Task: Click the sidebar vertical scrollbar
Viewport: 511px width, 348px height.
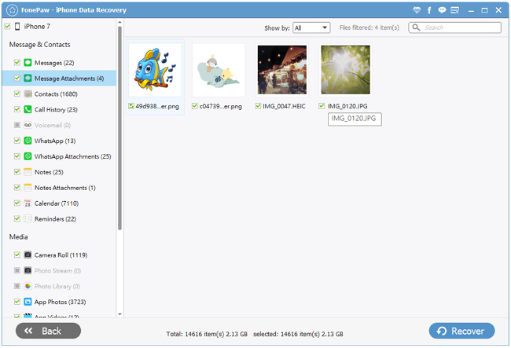Action: click(x=119, y=126)
